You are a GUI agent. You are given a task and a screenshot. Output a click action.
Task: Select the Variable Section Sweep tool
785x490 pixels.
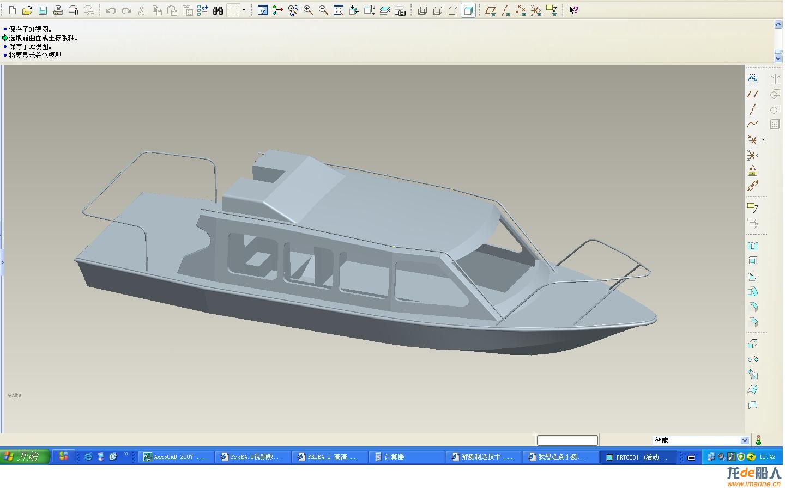(753, 374)
